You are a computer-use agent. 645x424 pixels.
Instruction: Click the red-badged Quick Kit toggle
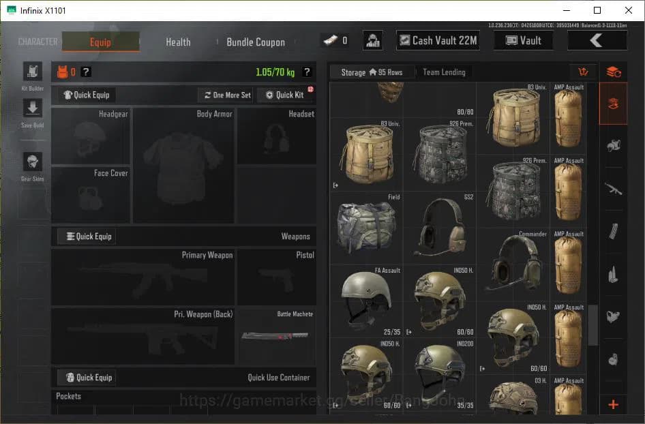[x=285, y=95]
